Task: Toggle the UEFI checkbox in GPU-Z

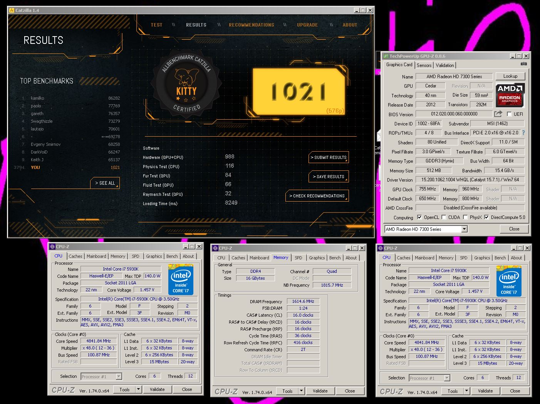Action: [509, 114]
